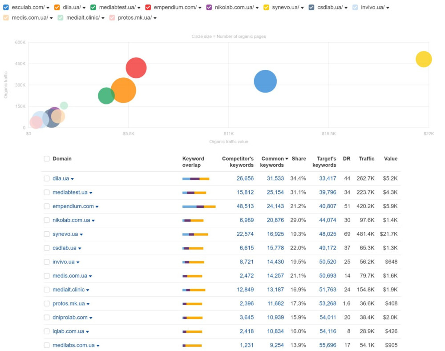Image resolution: width=445 pixels, height=351 pixels.
Task: Click the orange dila bubble in chart
Action: coord(124,90)
